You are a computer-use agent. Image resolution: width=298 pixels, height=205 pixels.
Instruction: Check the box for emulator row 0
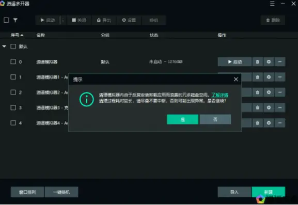click(x=13, y=61)
